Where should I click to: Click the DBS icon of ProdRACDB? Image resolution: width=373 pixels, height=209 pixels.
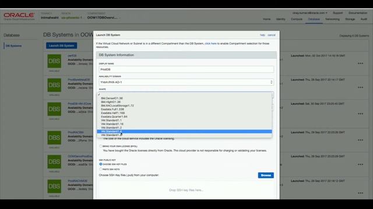[54, 138]
